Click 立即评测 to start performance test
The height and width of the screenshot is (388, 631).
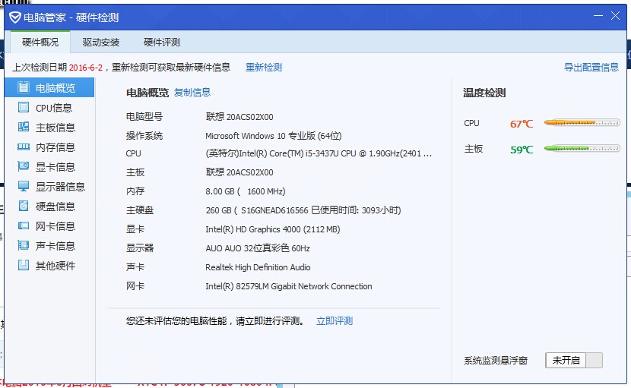[x=335, y=321]
